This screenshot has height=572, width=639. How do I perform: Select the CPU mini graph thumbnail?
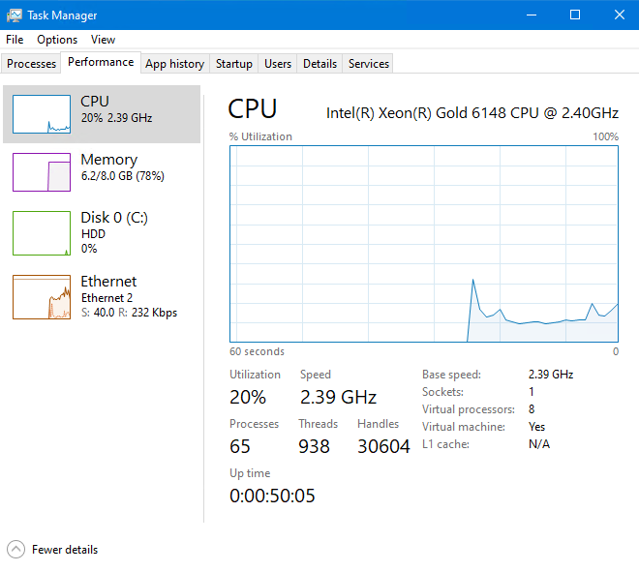[42, 114]
